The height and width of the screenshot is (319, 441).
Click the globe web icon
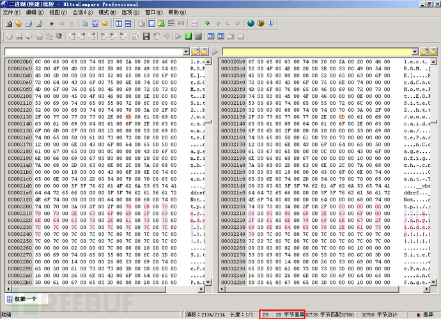(x=251, y=24)
